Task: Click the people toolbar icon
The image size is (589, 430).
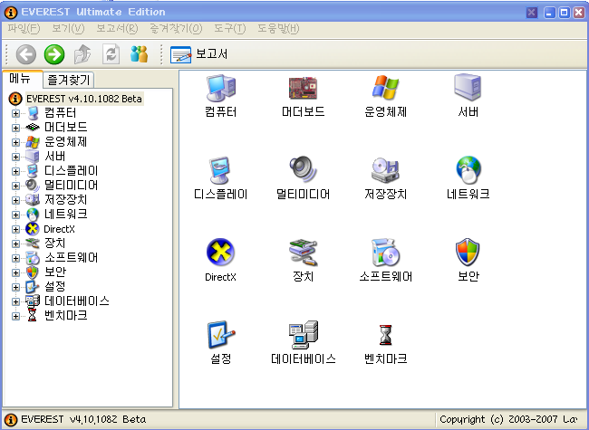Action: point(139,54)
